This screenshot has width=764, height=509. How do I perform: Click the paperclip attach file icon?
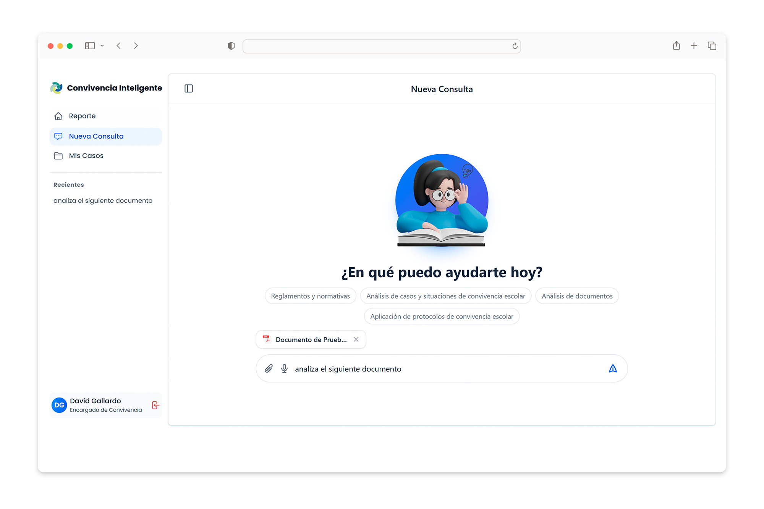tap(269, 368)
